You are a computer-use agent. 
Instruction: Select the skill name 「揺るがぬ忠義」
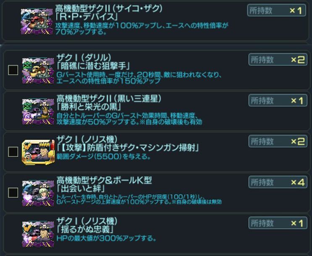(85, 230)
